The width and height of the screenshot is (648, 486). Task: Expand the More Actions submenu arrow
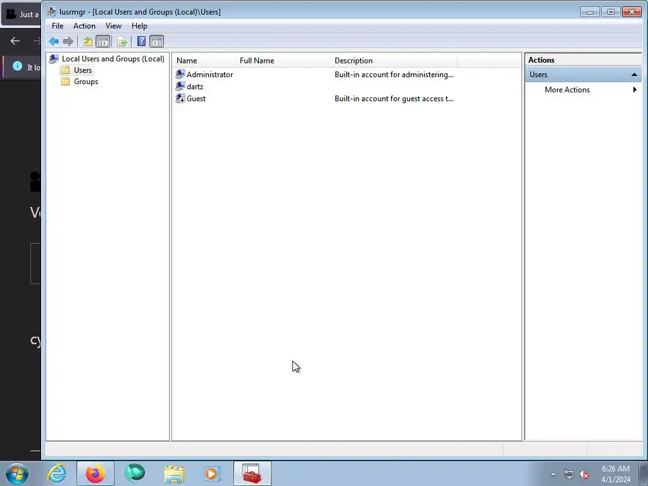635,90
